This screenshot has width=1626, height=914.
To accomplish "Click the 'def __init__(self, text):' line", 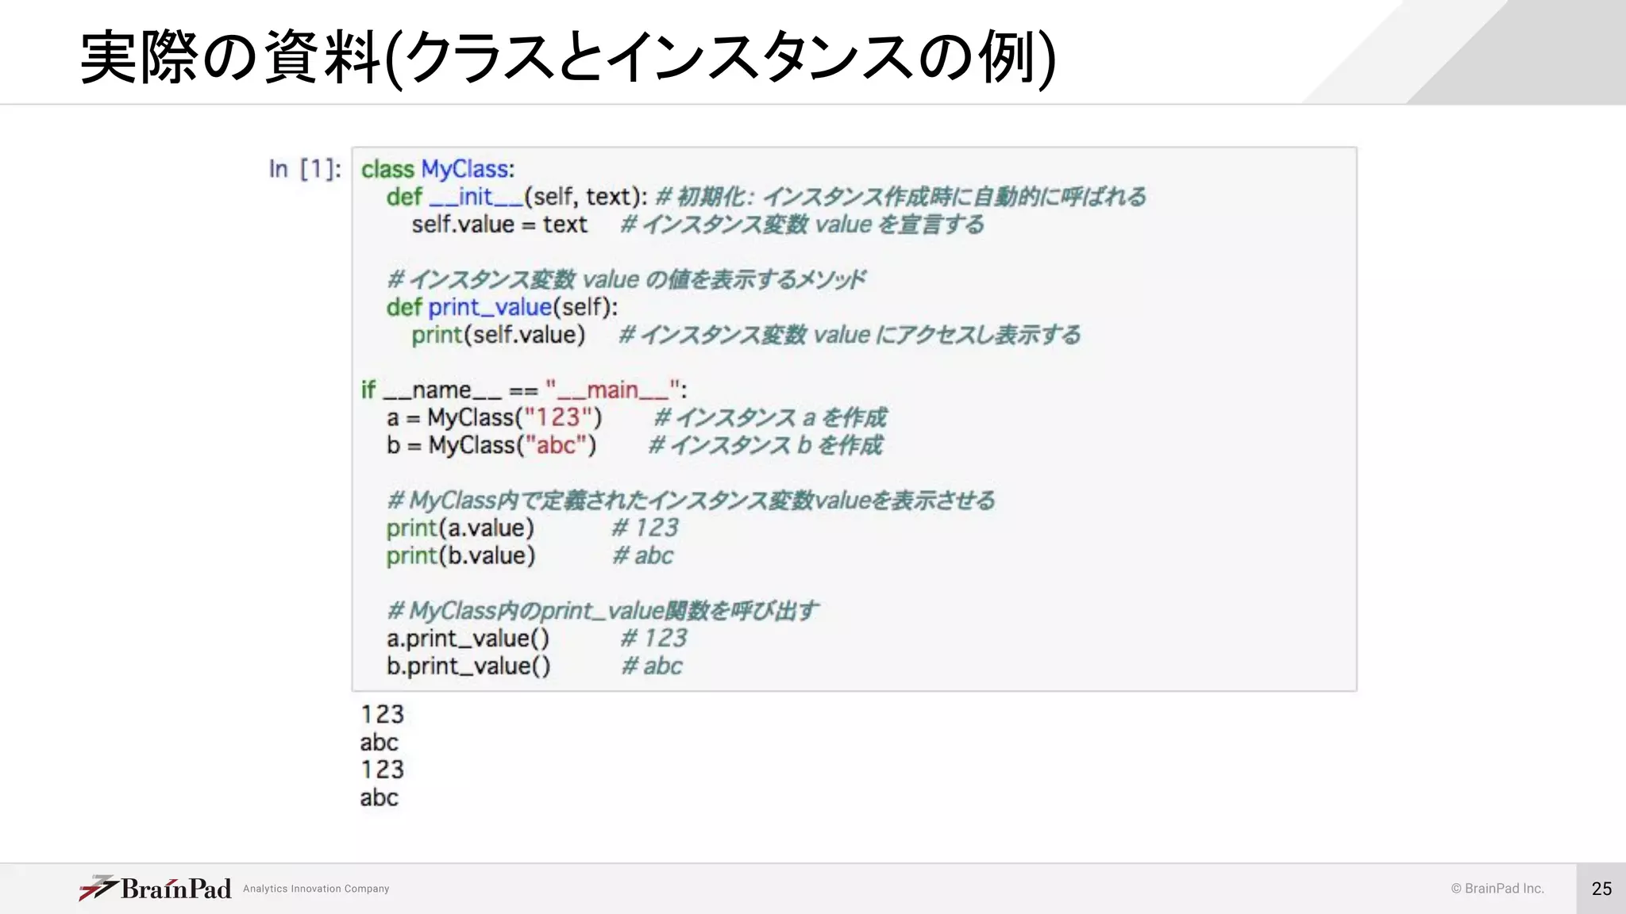I will click(x=517, y=197).
